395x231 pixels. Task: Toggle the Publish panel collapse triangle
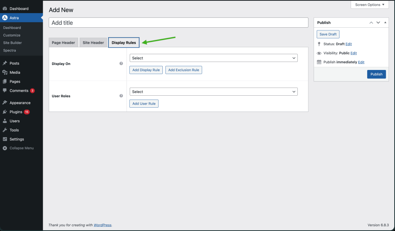[x=385, y=23]
